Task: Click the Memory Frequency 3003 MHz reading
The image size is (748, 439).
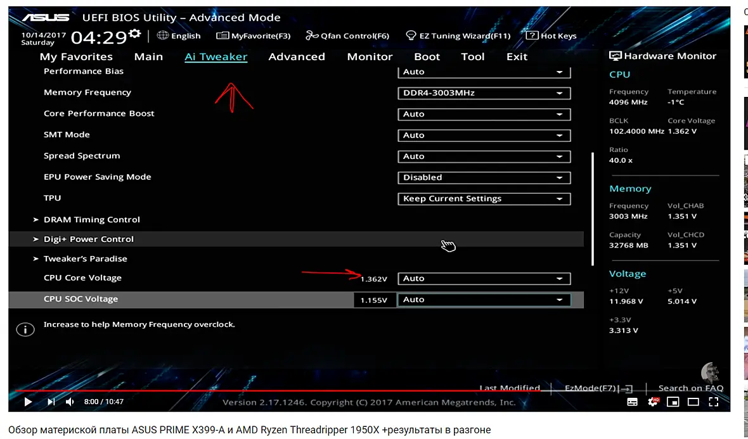Action: [x=628, y=217]
